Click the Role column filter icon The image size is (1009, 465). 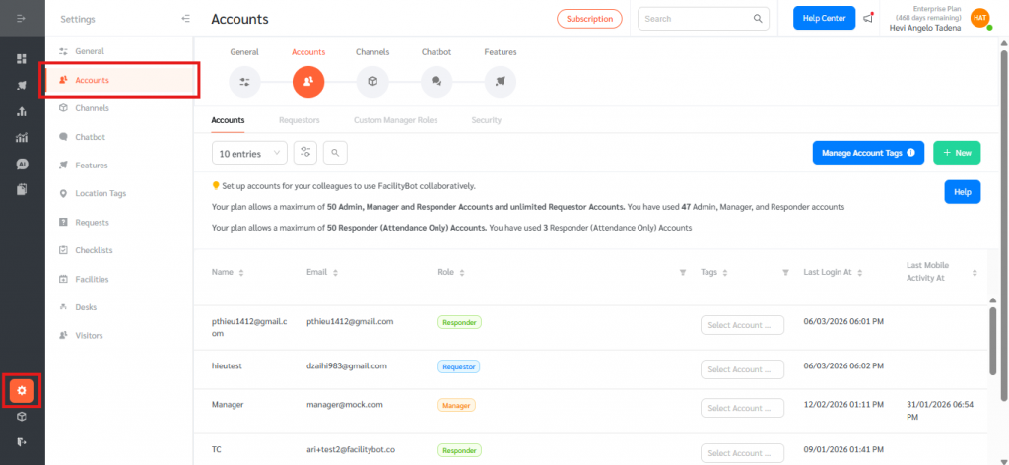click(683, 272)
